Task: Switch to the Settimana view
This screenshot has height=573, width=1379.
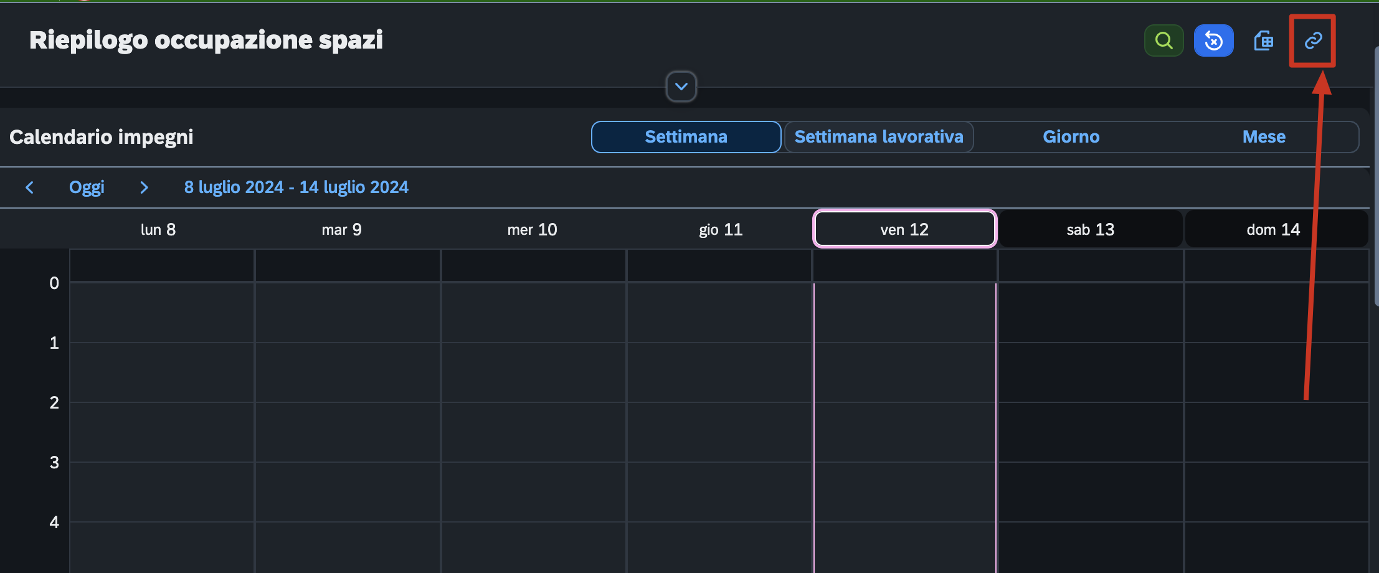Action: click(686, 137)
